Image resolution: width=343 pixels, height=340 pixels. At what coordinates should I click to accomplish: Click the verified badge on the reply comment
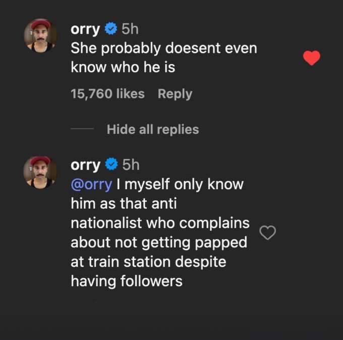tap(110, 165)
